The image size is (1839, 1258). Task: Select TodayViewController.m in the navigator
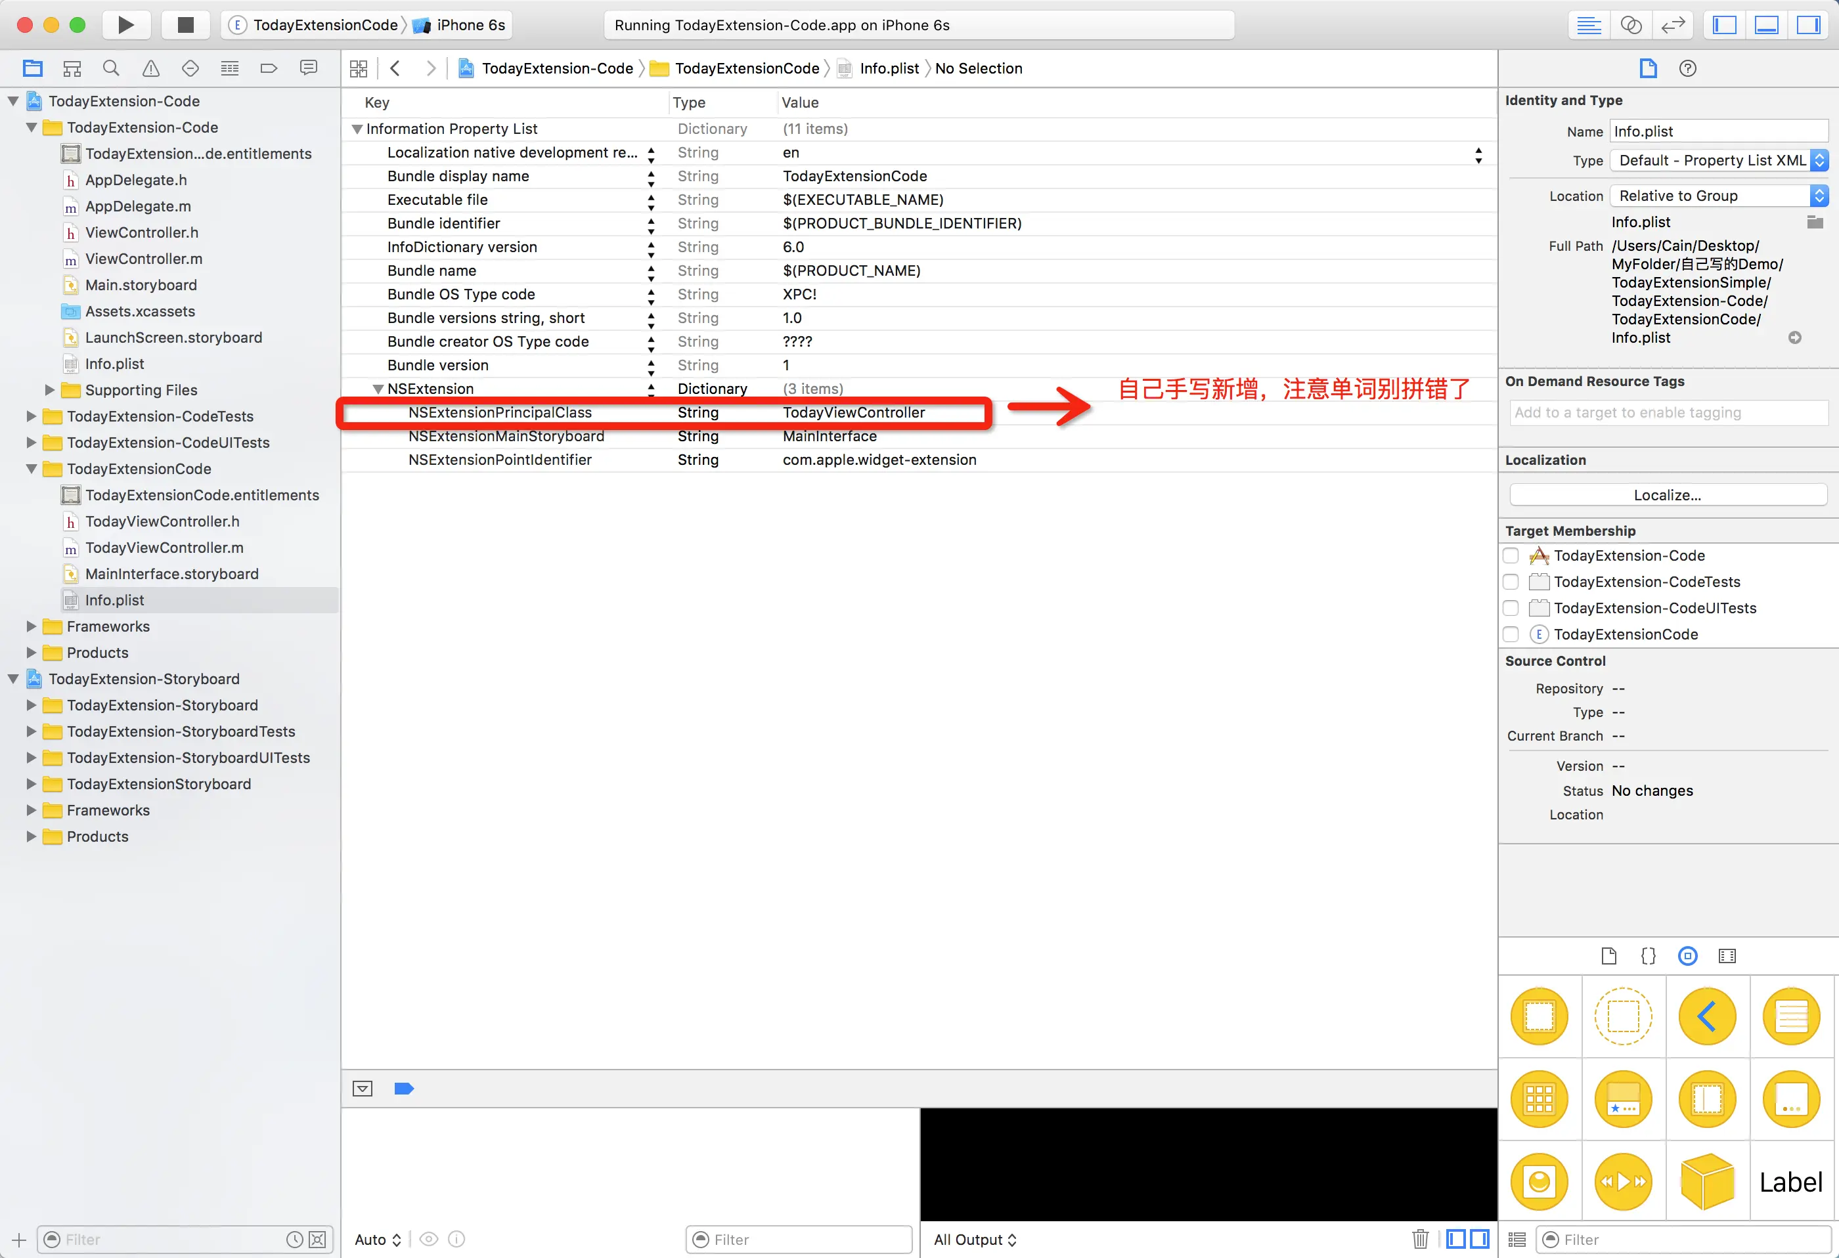tap(164, 548)
